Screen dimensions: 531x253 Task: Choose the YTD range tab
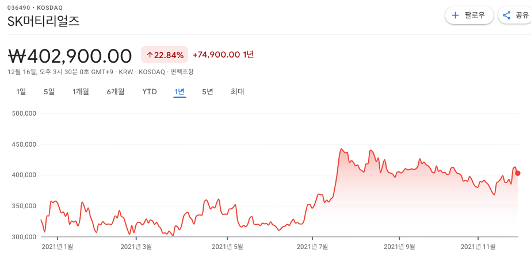tap(150, 92)
